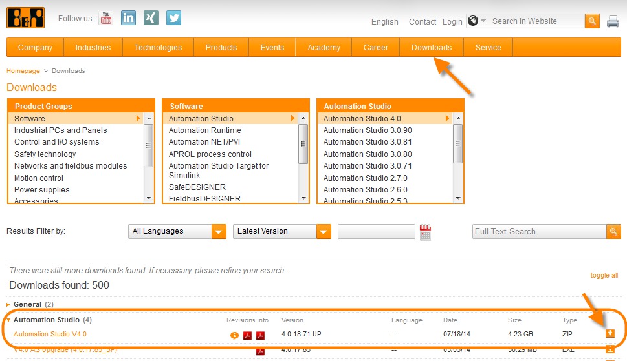This screenshot has width=627, height=361.
Task: Select Automation Runtime in Software list
Action: [204, 130]
